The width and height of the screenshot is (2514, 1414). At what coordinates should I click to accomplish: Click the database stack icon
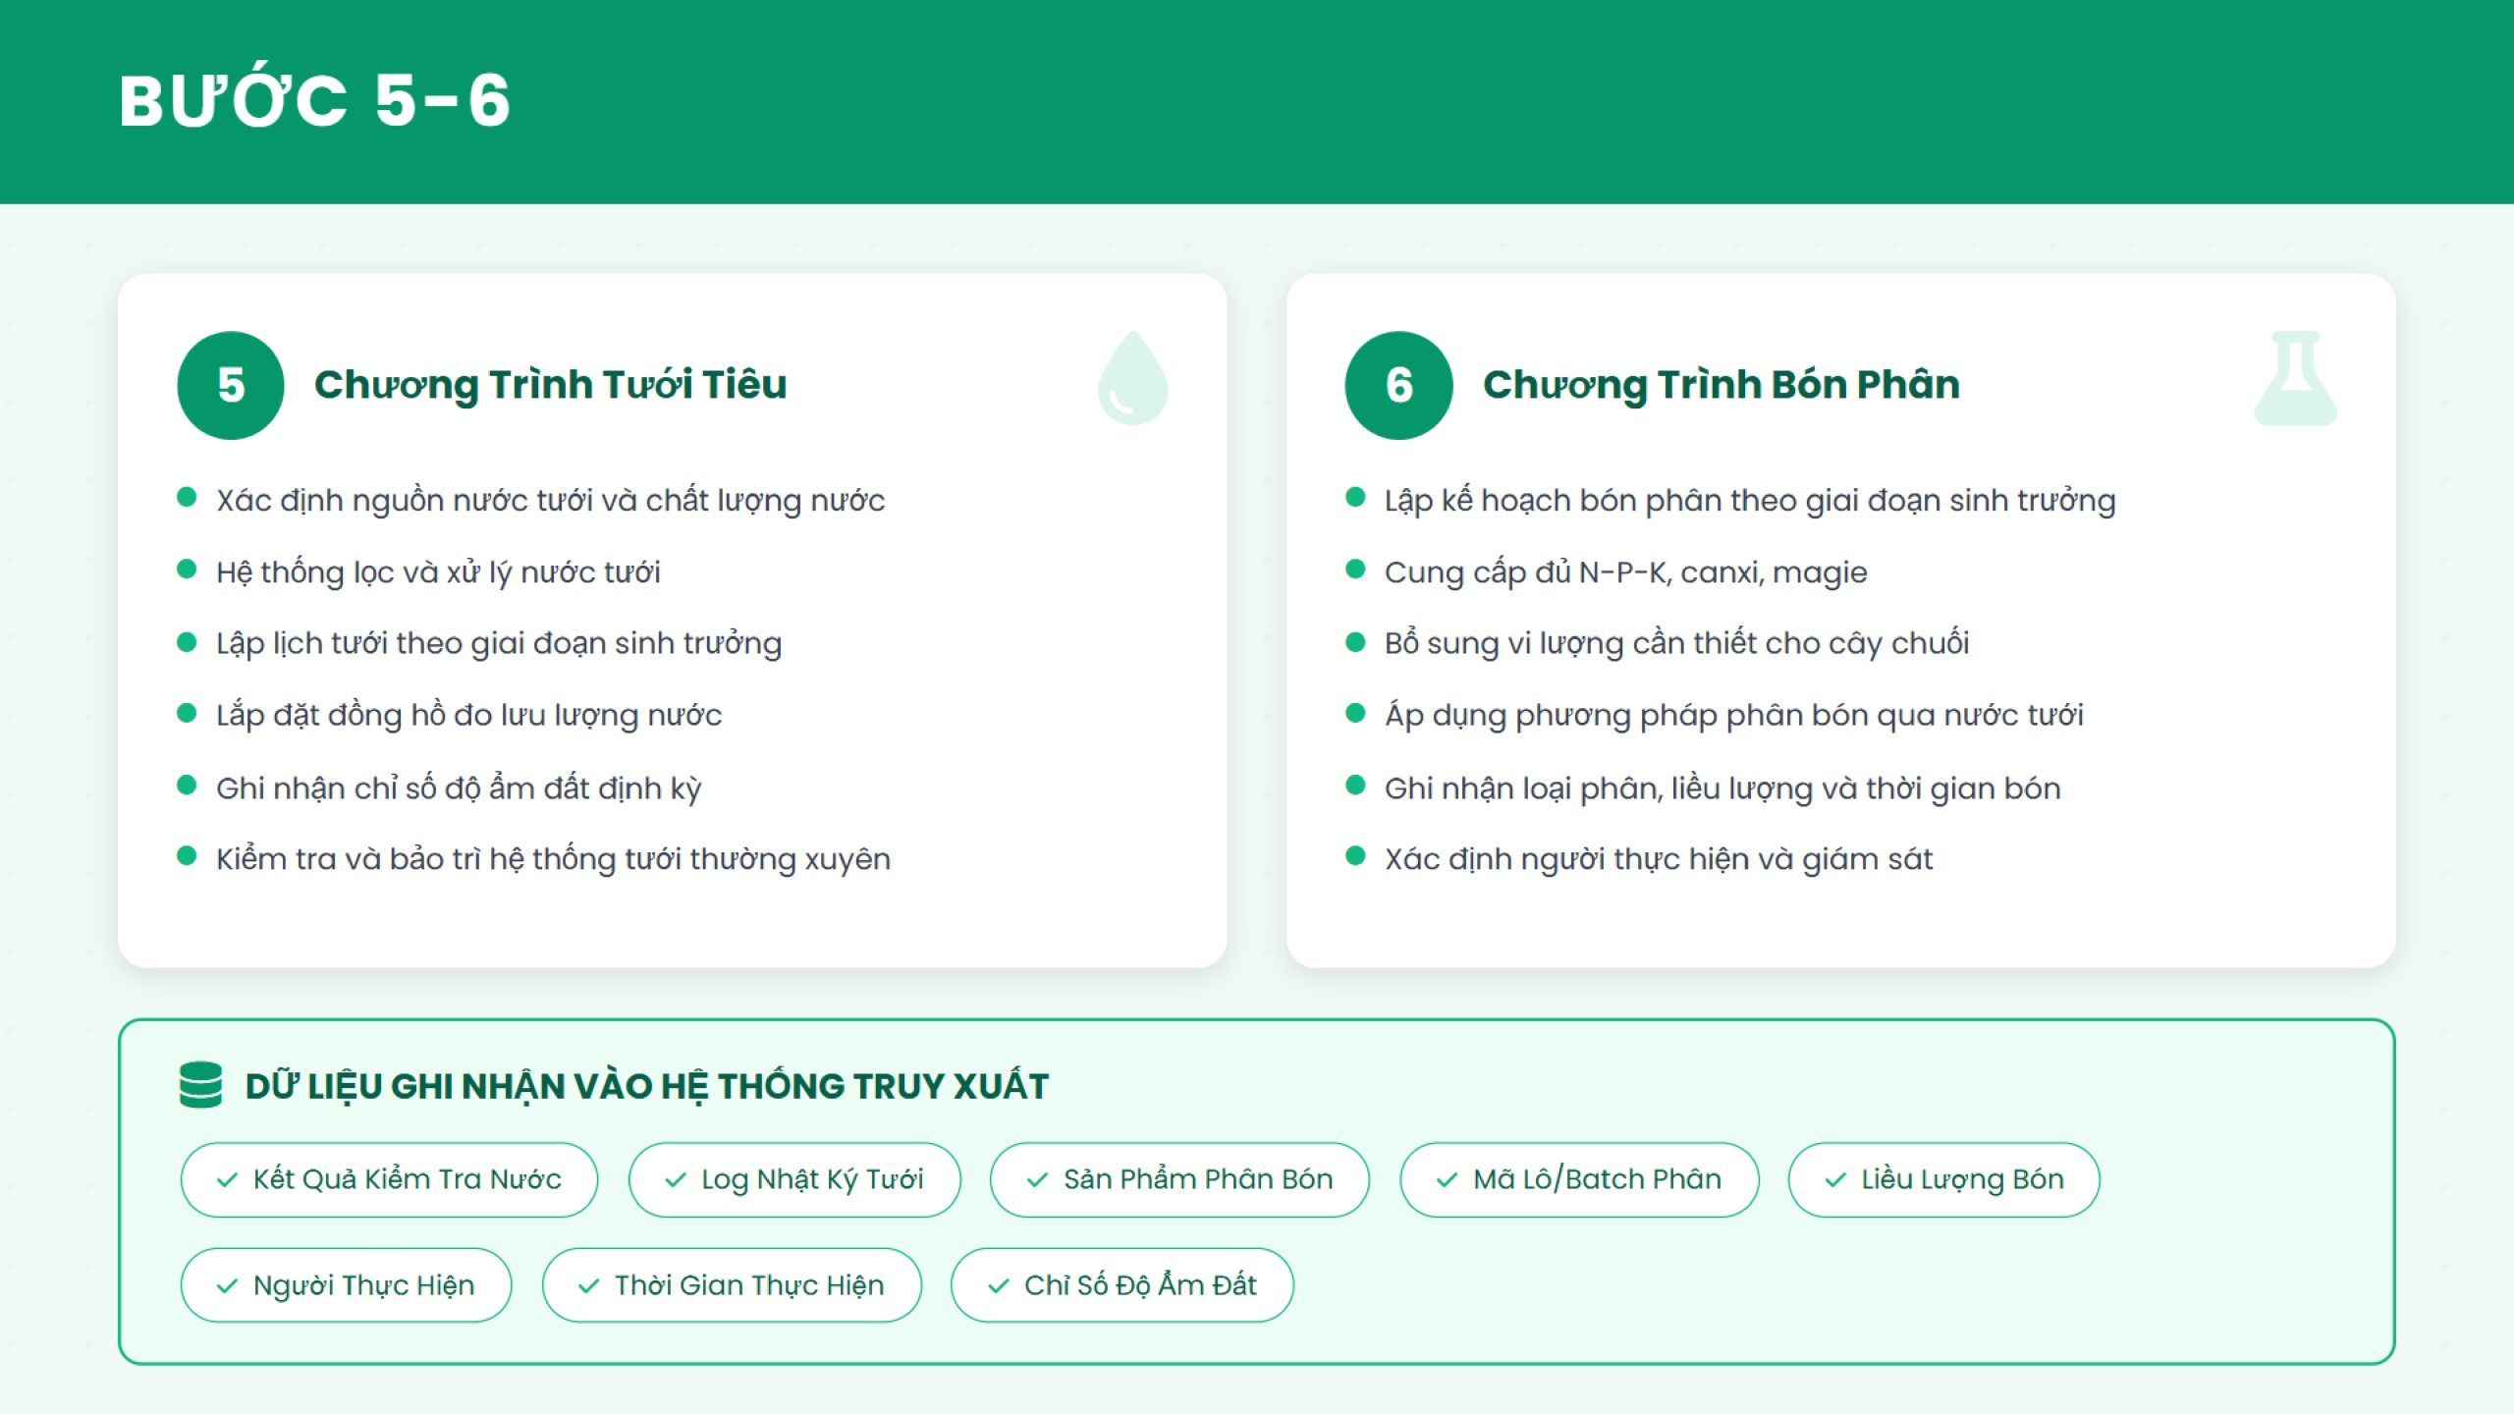pos(201,1085)
